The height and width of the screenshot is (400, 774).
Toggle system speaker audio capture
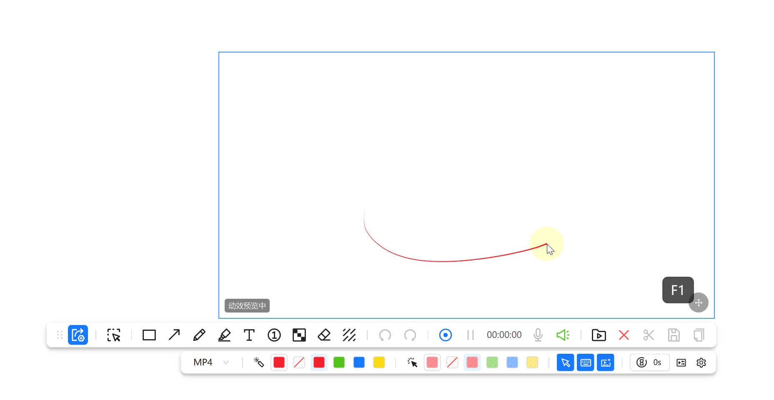pos(563,335)
